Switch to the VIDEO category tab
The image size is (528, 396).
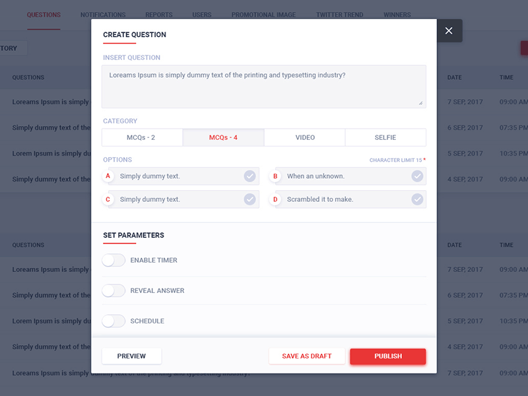pos(304,137)
